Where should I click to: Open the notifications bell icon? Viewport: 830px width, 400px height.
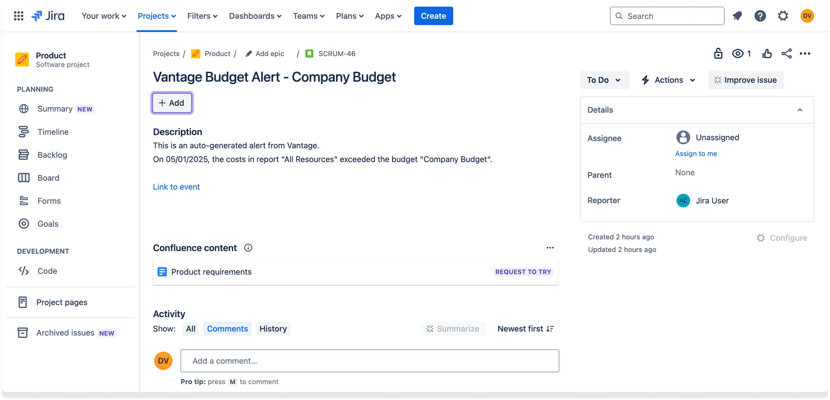point(737,16)
